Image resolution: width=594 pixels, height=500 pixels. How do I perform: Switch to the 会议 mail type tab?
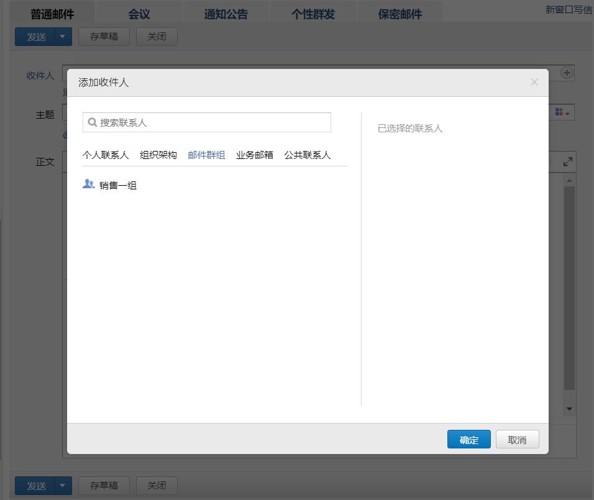coord(139,14)
